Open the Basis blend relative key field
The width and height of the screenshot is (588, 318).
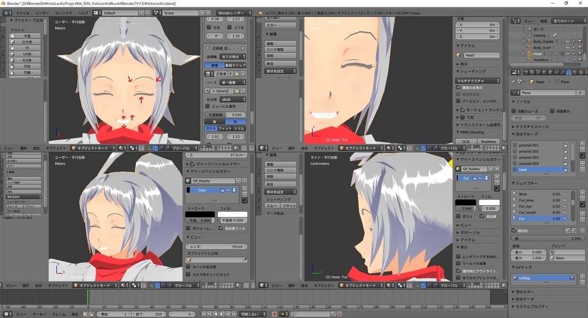(567, 258)
